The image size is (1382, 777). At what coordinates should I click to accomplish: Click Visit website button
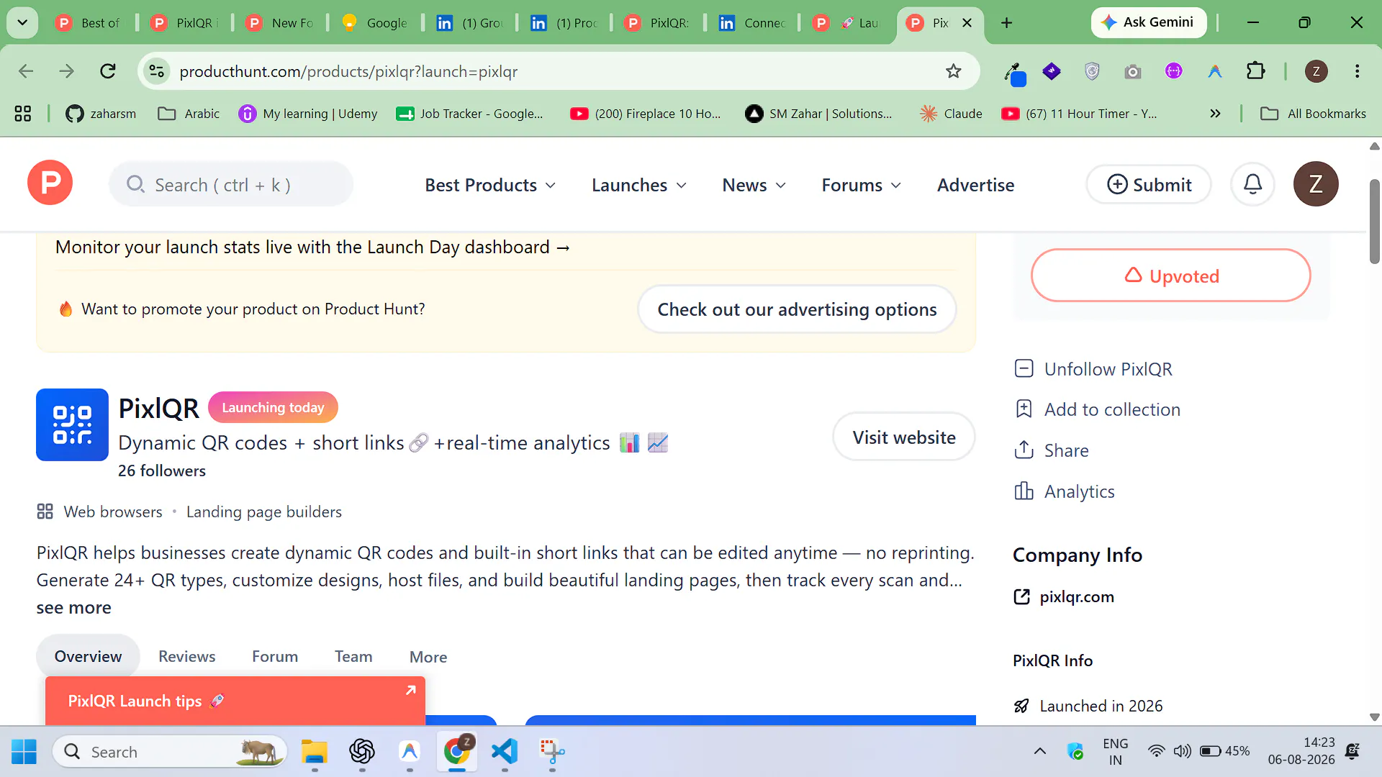[904, 437]
